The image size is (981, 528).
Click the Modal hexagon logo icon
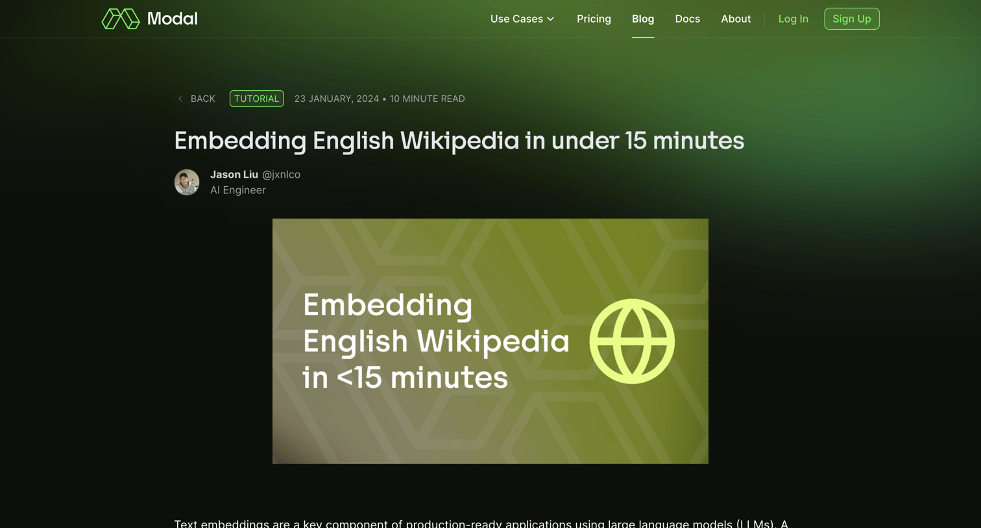click(x=121, y=19)
